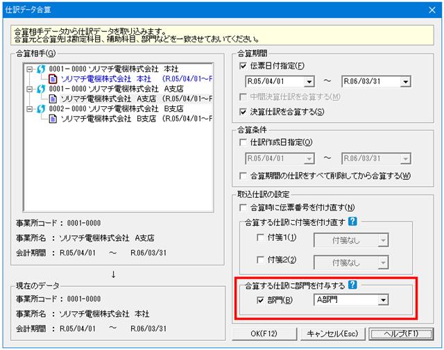Select ソリマチ電機株式会社 B支店 data row

(136, 119)
